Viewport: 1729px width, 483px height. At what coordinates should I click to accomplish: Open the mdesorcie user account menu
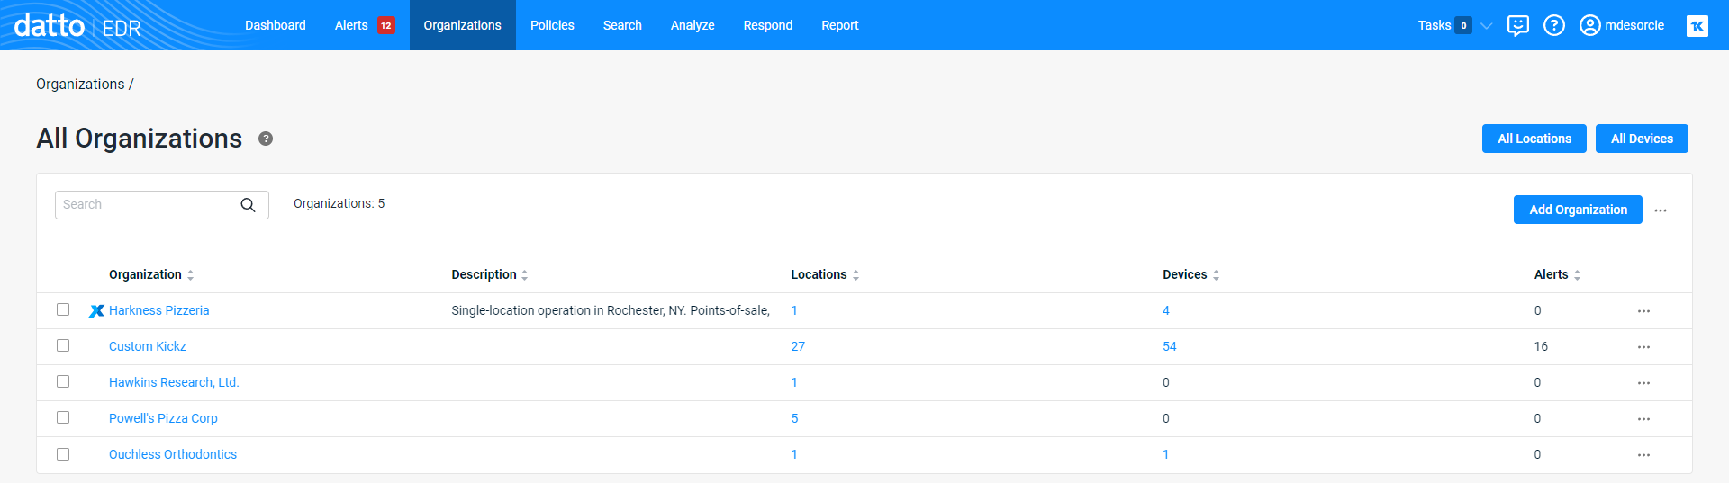click(x=1622, y=25)
